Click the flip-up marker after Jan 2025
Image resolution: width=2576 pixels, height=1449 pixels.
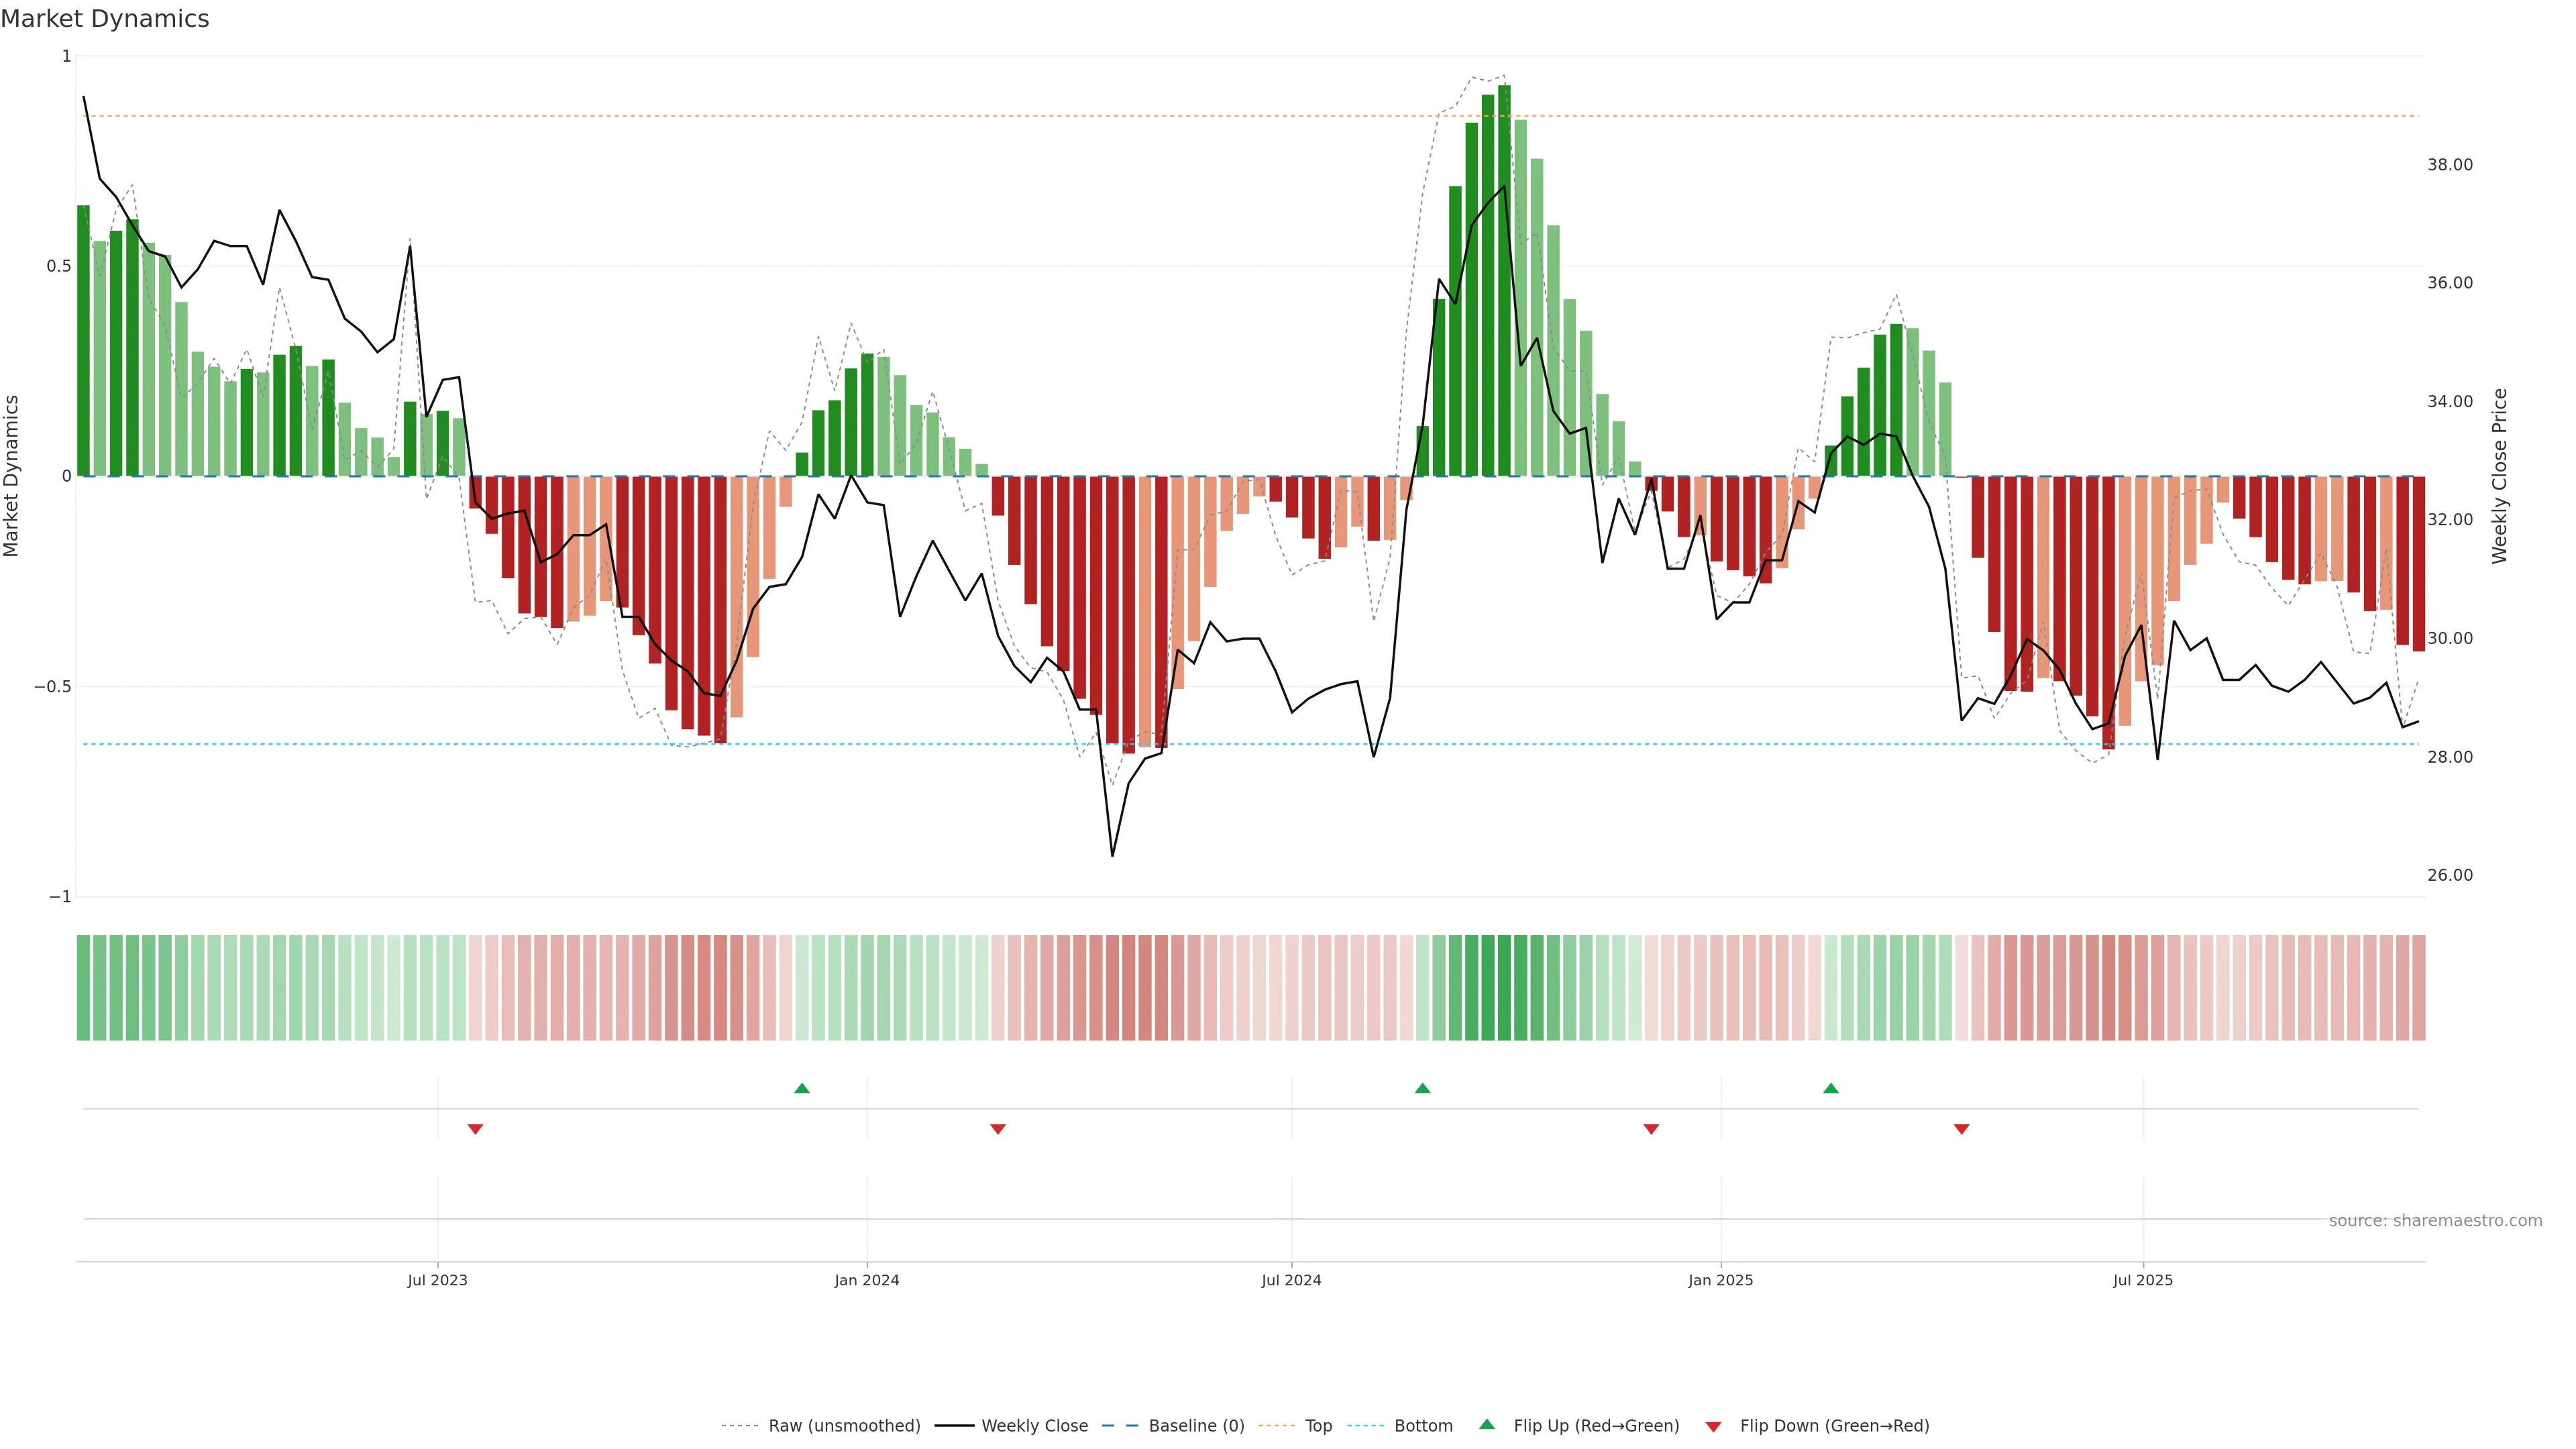[x=1830, y=1088]
